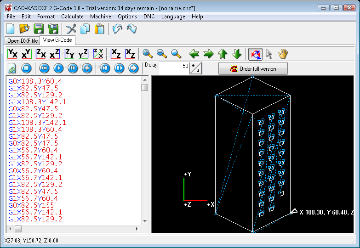This screenshot has width=360, height=248.
Task: Toggle the 3D rotate view tool
Action: coord(255,54)
